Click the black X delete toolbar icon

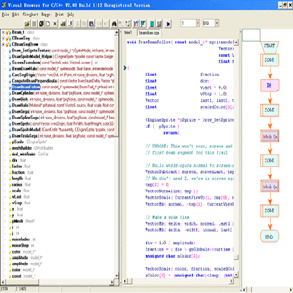click(55, 24)
